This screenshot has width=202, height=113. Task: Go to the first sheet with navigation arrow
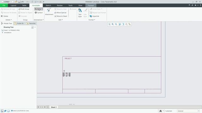[38, 107]
